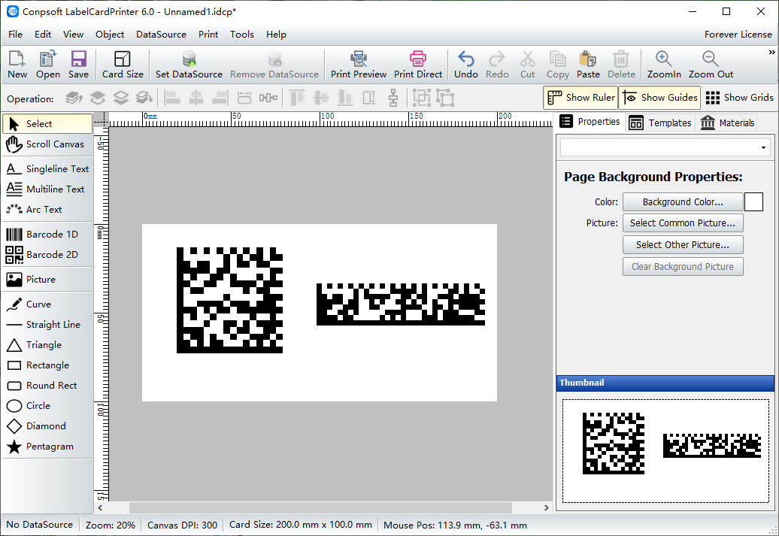Click the Select arrow tool
779x536 pixels.
(47, 124)
